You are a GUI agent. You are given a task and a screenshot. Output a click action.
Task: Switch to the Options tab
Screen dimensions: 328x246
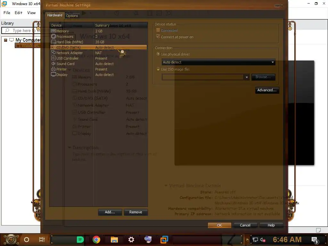(72, 16)
